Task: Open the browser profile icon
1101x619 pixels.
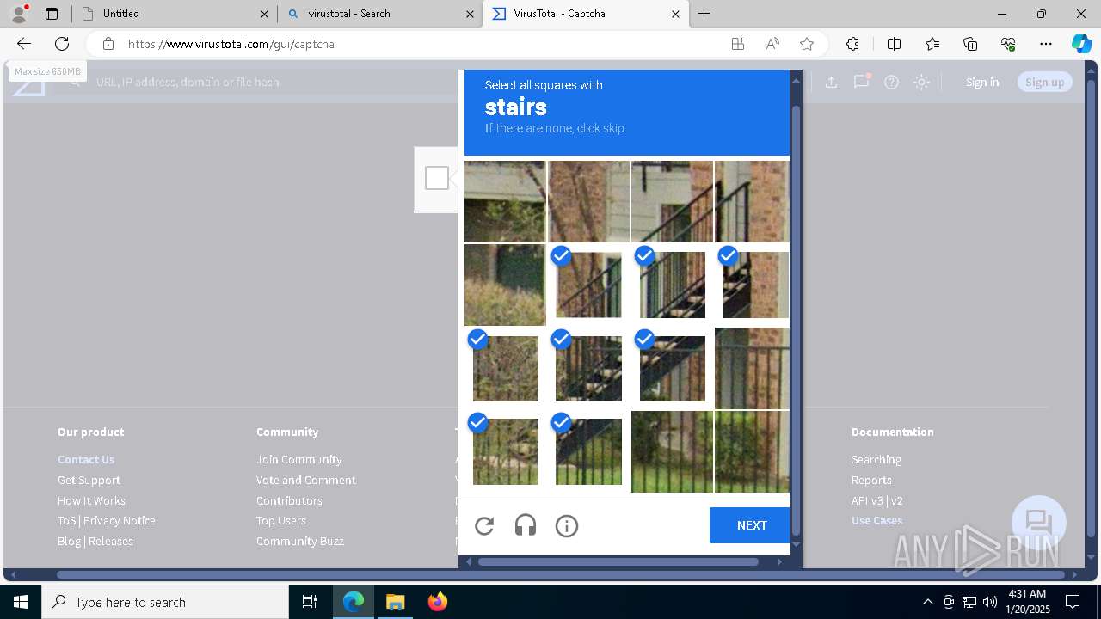Action: (19, 14)
